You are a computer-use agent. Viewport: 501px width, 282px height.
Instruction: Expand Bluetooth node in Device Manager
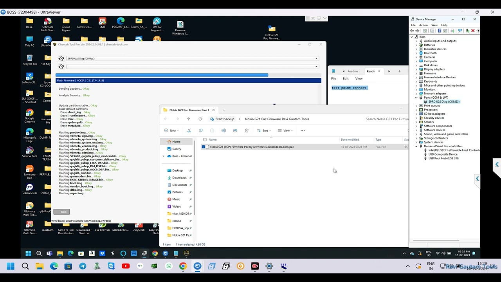click(x=416, y=53)
